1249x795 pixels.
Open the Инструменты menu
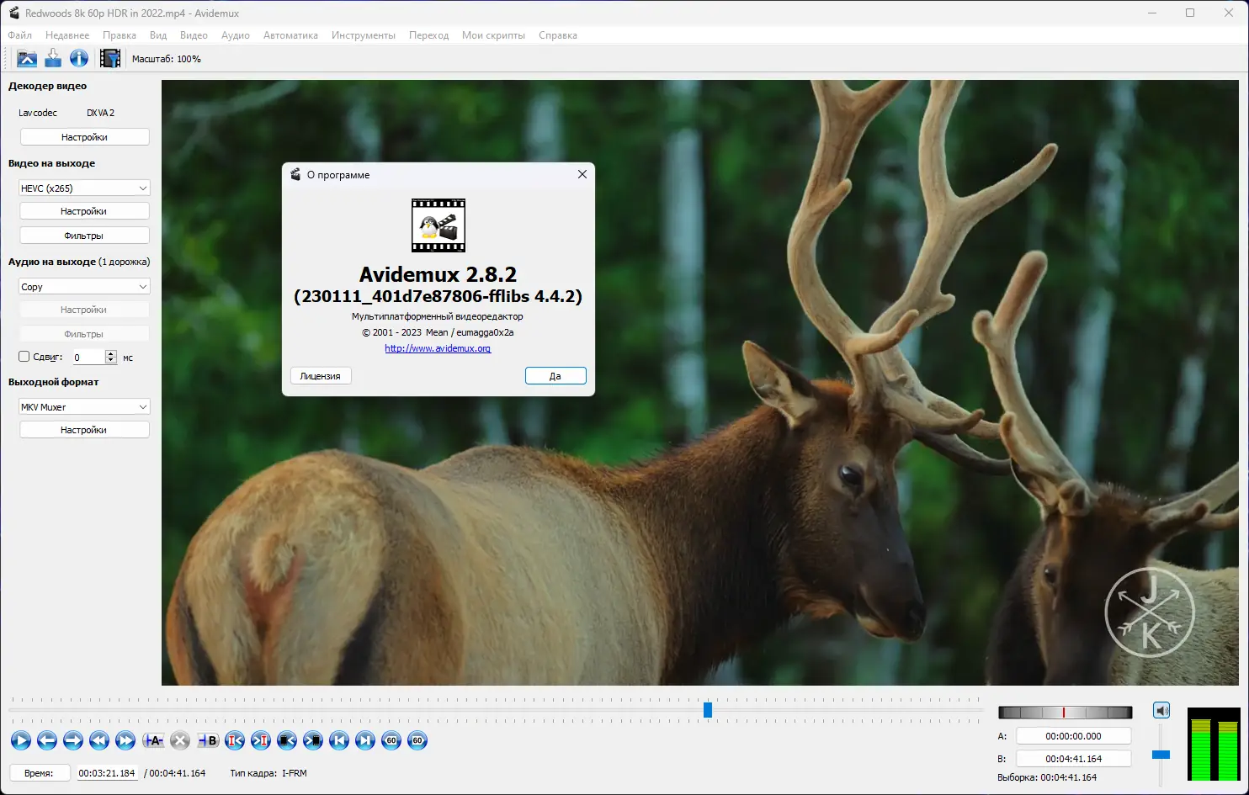[363, 35]
